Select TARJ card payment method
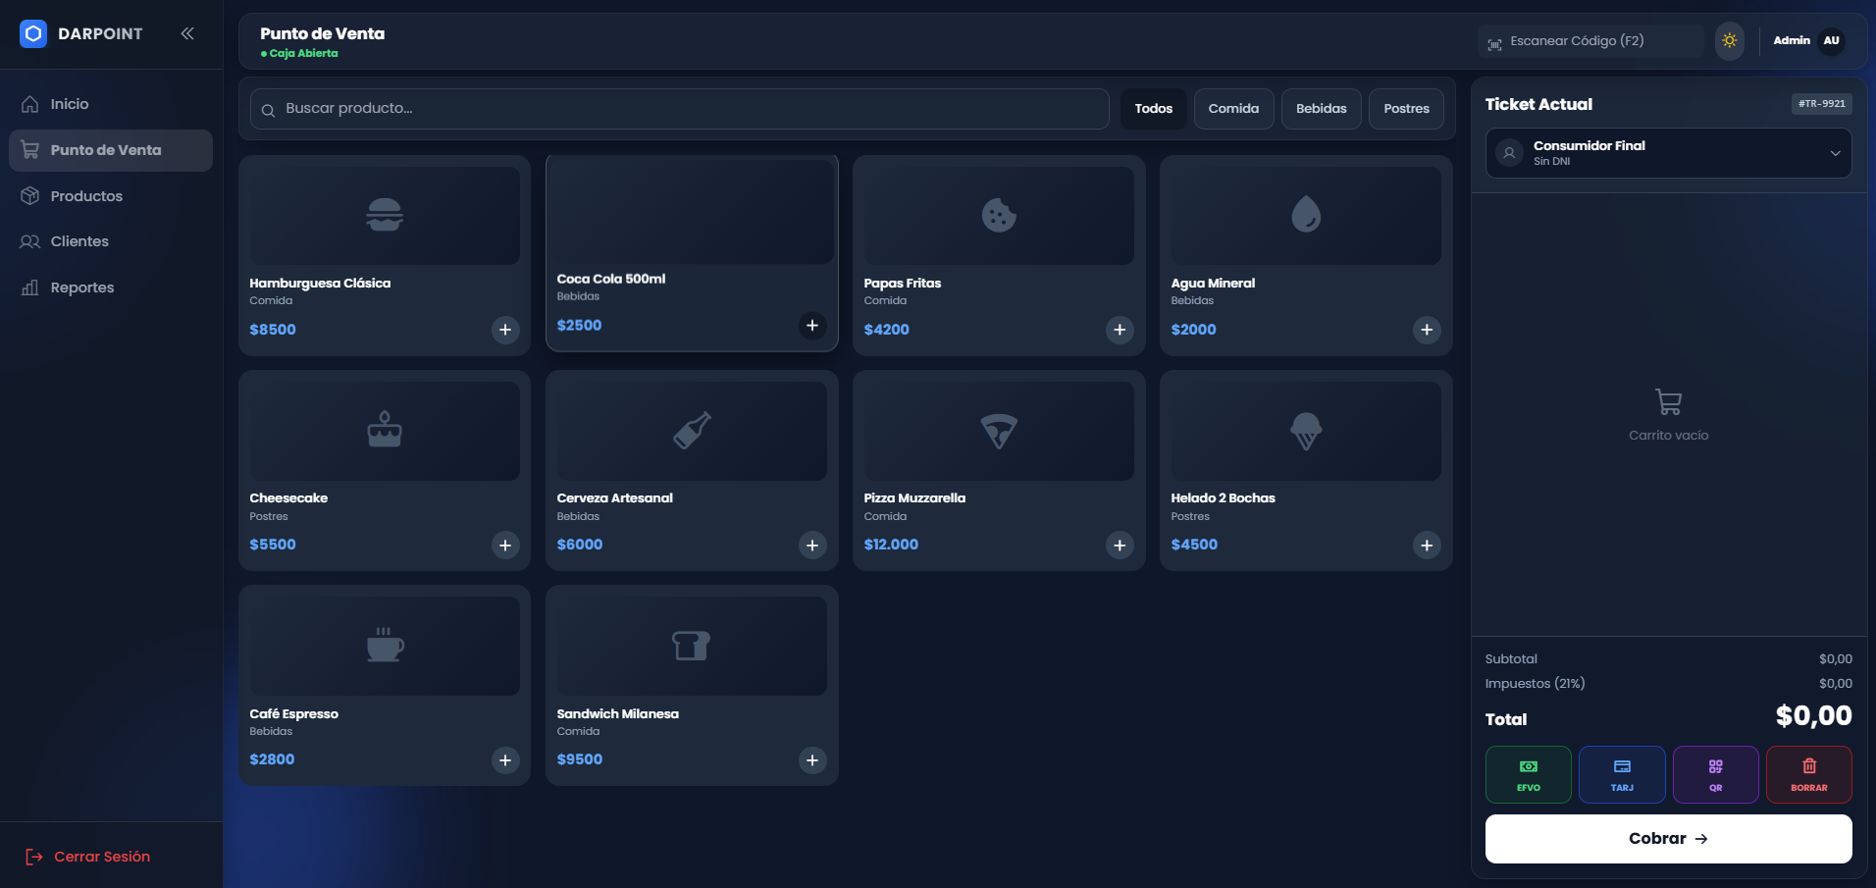Screen dimensions: 1876x888 coord(1621,774)
